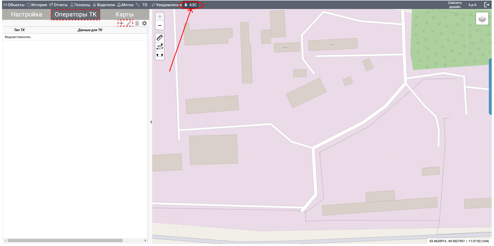This screenshot has height=246, width=494.
Task: Click the trash delete icon
Action: [x=137, y=23]
